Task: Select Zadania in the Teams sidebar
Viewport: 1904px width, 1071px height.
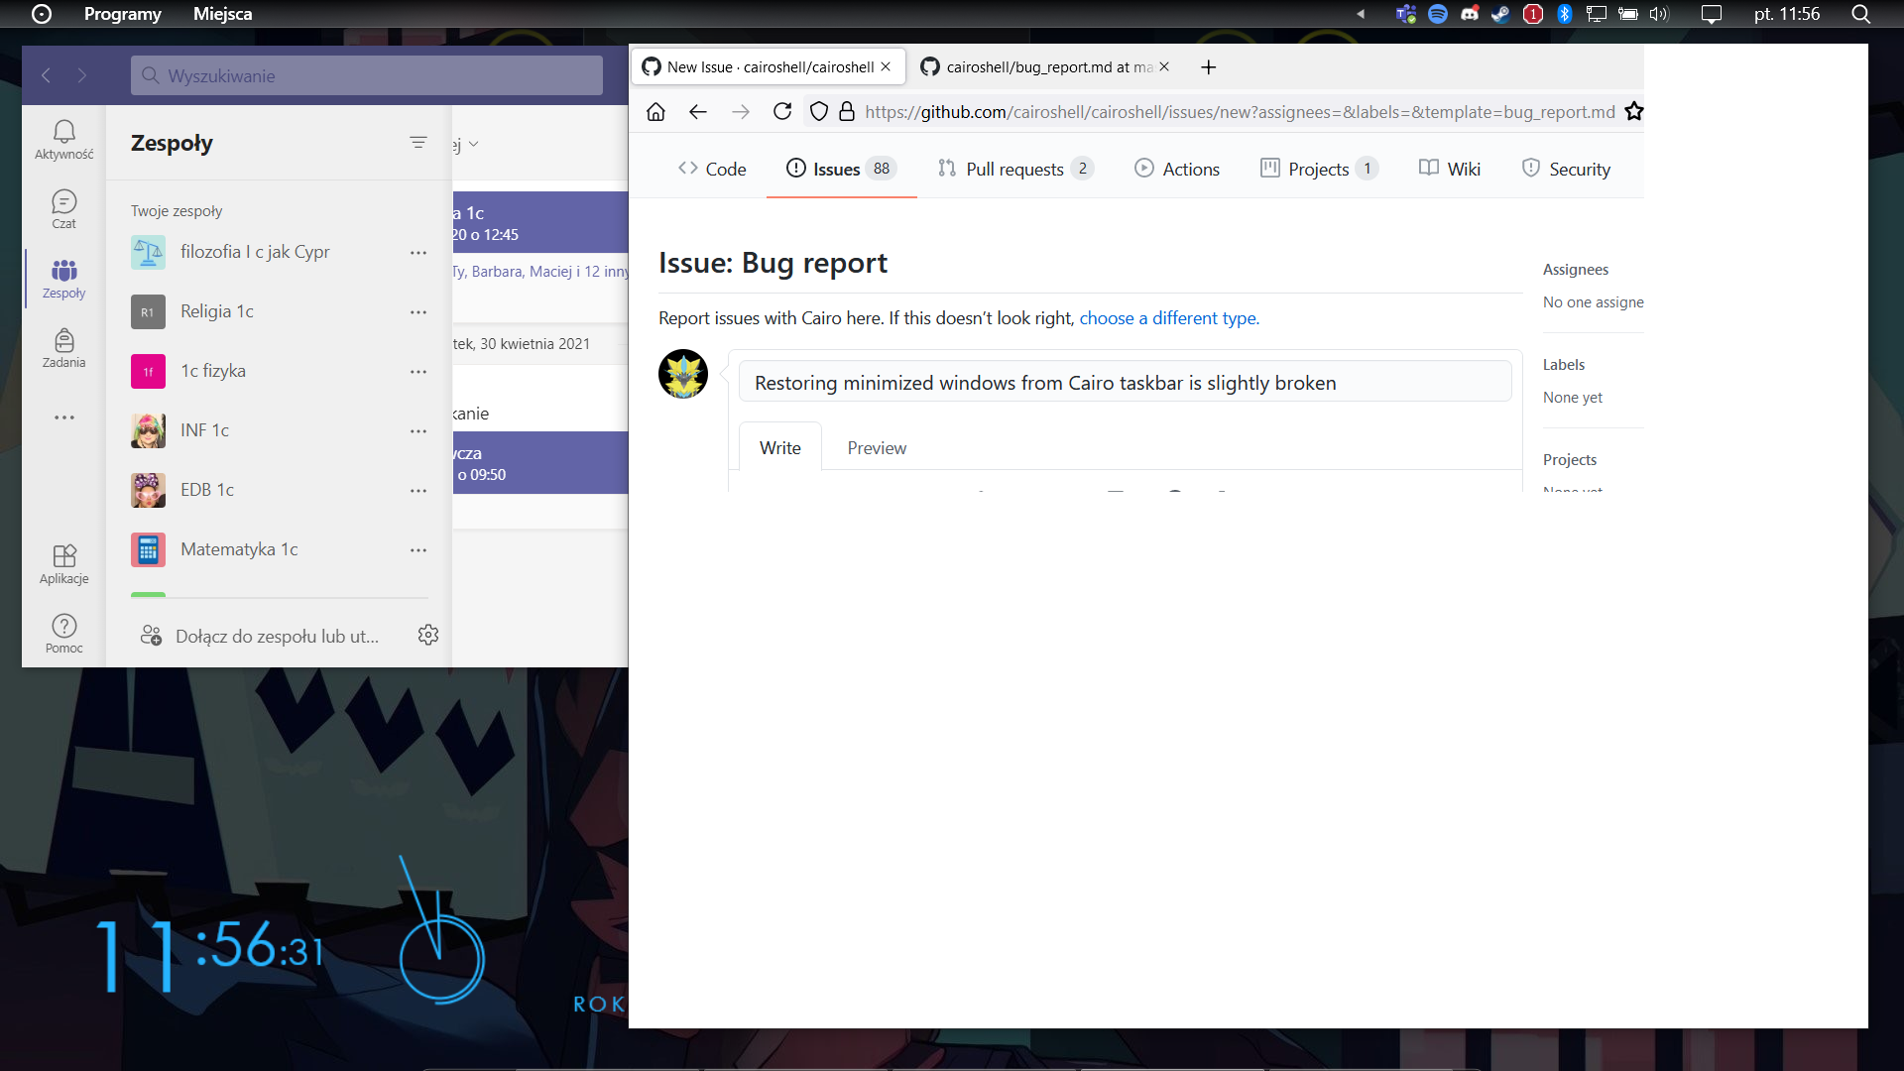Action: (x=63, y=349)
